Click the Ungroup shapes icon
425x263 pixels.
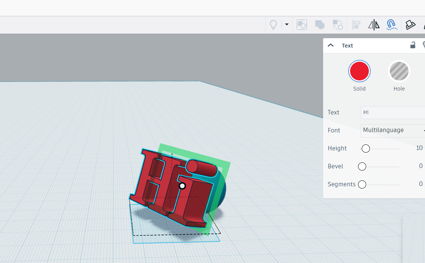tap(338, 25)
